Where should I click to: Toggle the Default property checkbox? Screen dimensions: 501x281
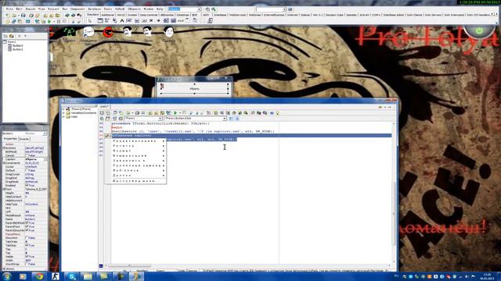27,170
